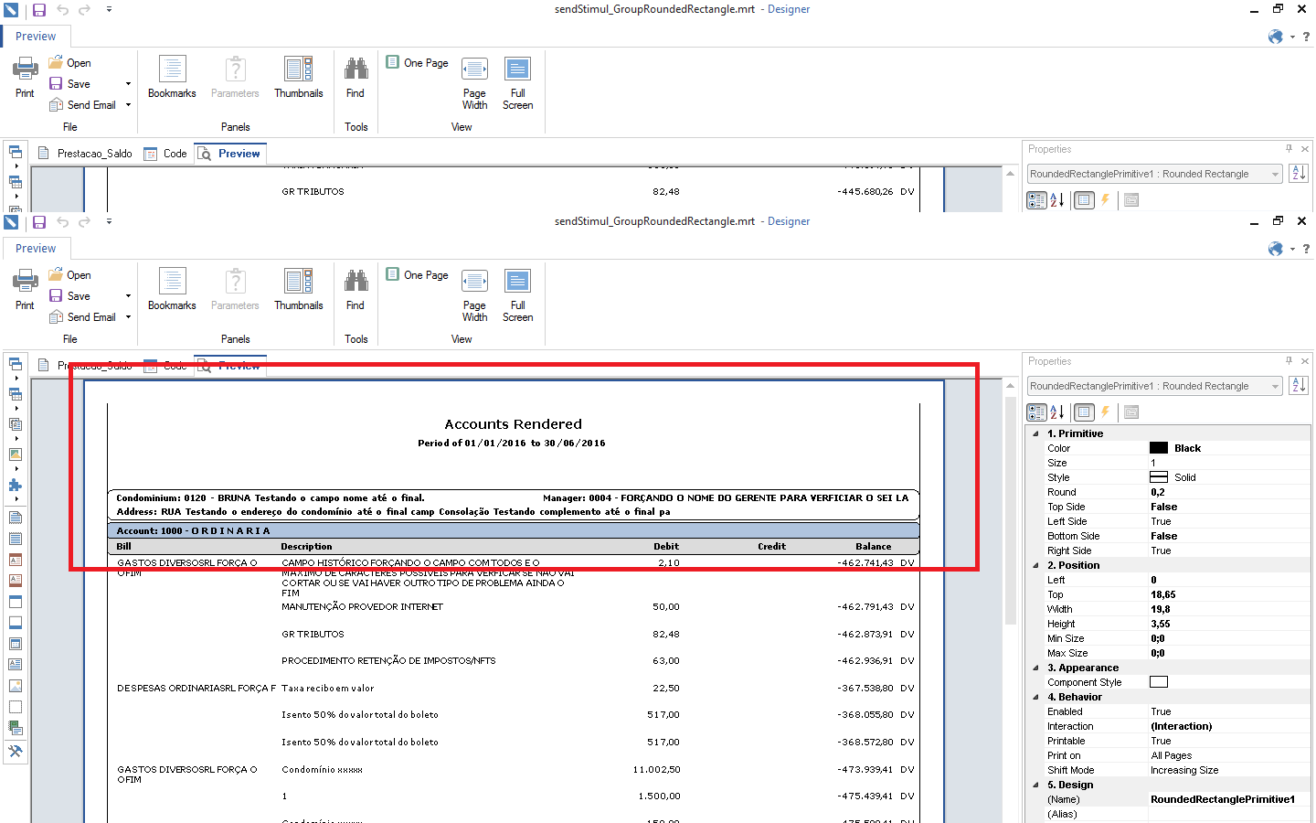Toggle Thumbnails panel in the lower window

point(299,289)
